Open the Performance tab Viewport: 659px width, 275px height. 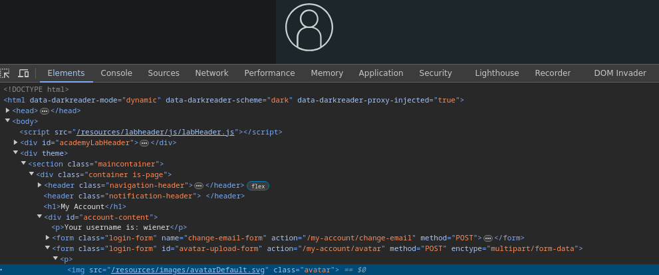click(269, 73)
